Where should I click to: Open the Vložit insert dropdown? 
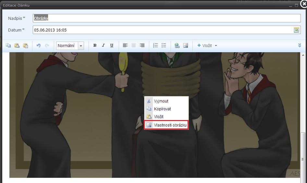point(207,46)
